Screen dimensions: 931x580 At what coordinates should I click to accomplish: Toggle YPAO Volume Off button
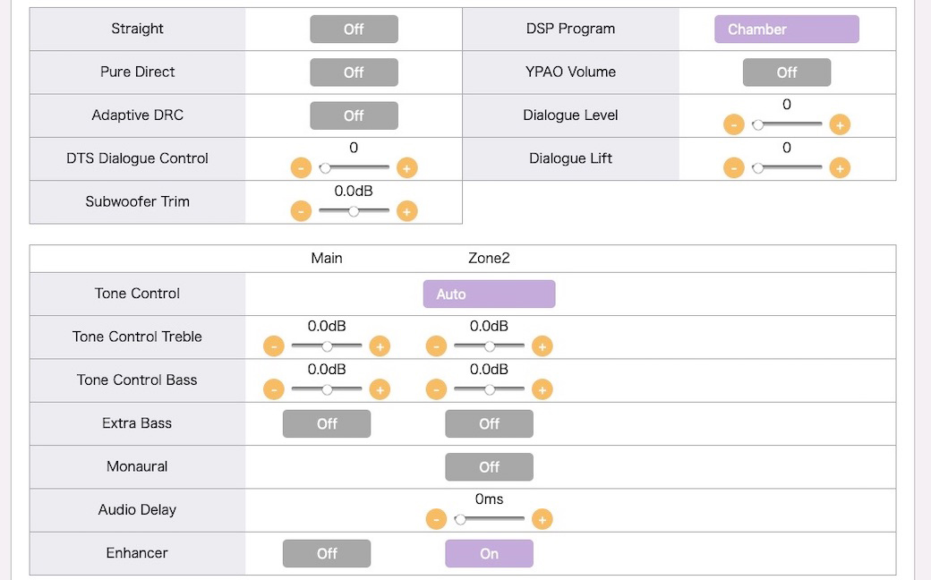(787, 72)
